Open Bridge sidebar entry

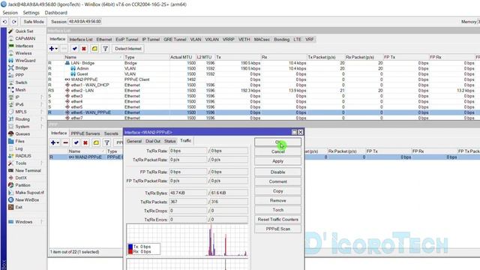(22, 68)
